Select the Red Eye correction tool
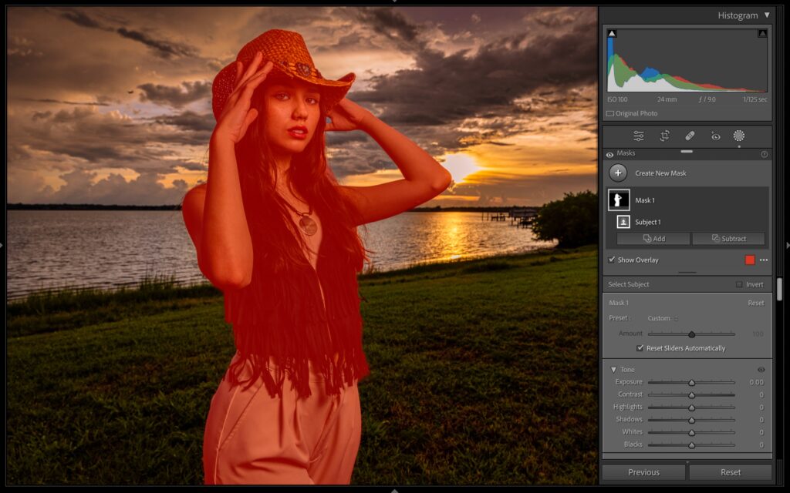790x493 pixels. coord(715,136)
